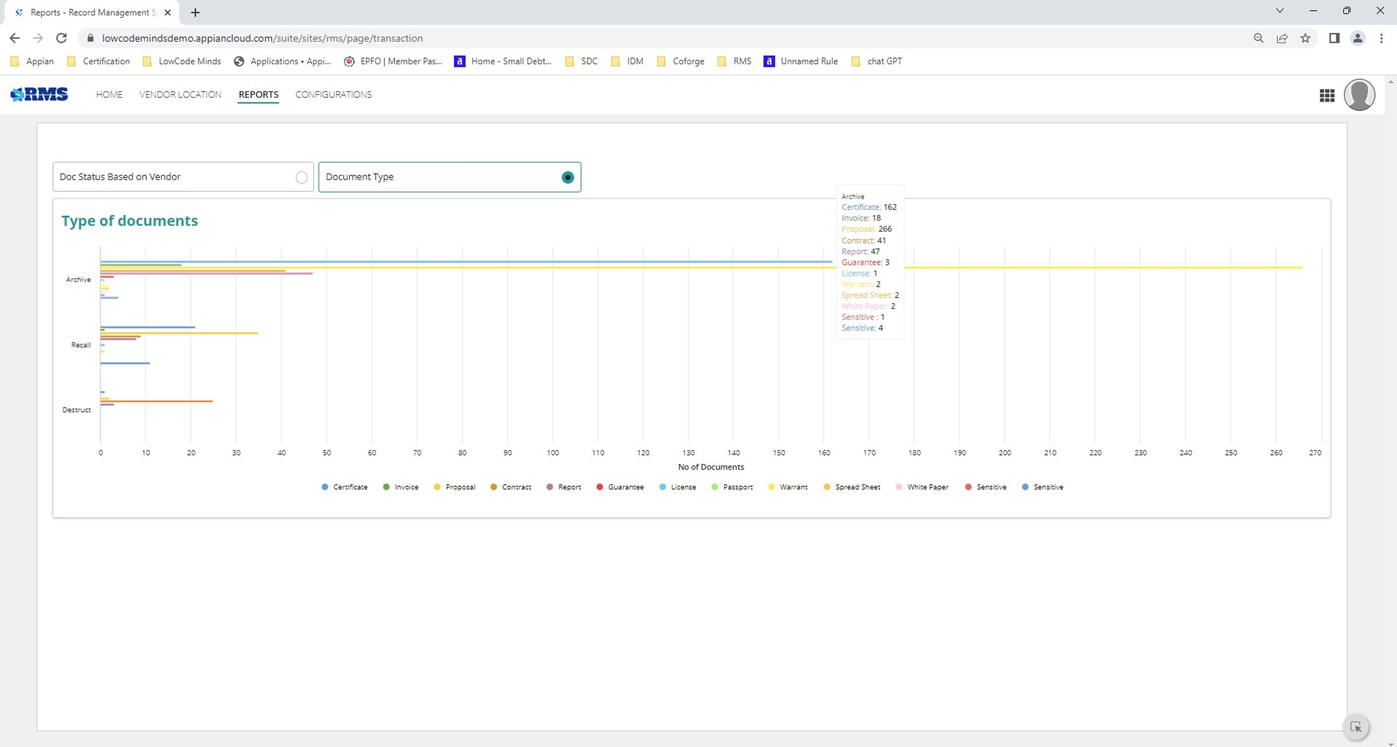Open the tab search chevron
Image resolution: width=1397 pixels, height=747 pixels.
[x=1279, y=11]
